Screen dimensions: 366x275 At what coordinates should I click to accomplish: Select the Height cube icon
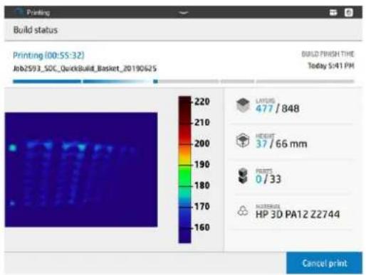(243, 140)
